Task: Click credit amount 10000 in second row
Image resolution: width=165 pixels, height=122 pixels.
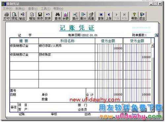Action: point(146,57)
